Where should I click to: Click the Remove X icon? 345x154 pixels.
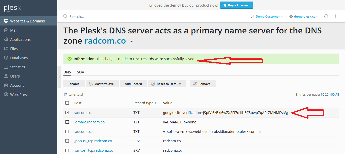click(x=195, y=84)
